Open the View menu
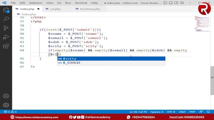The height and width of the screenshot is (120, 214). (49, 3)
